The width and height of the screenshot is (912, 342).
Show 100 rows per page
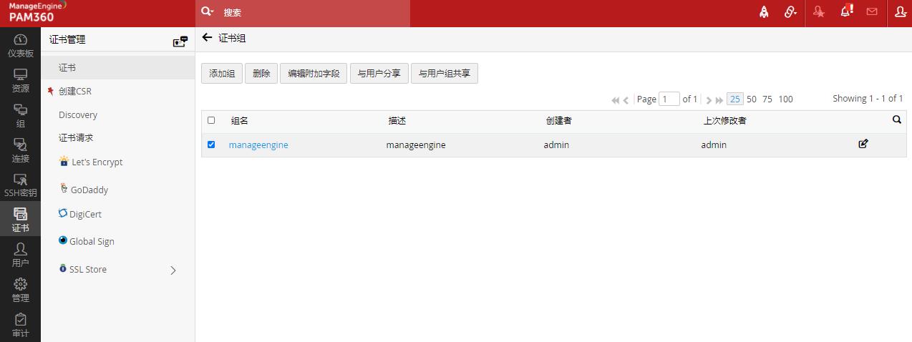point(785,99)
